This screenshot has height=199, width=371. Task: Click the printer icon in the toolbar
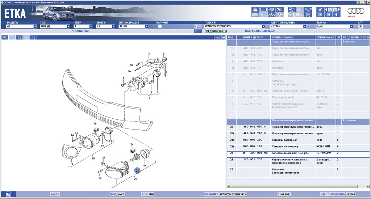point(255,10)
